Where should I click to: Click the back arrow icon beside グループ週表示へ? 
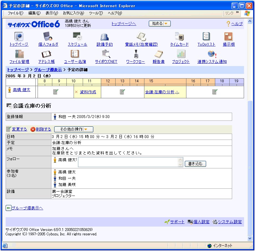point(8,208)
